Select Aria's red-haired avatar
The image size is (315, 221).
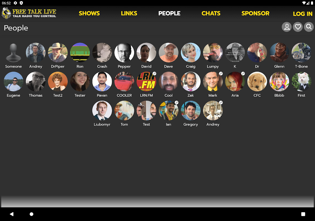point(235,81)
